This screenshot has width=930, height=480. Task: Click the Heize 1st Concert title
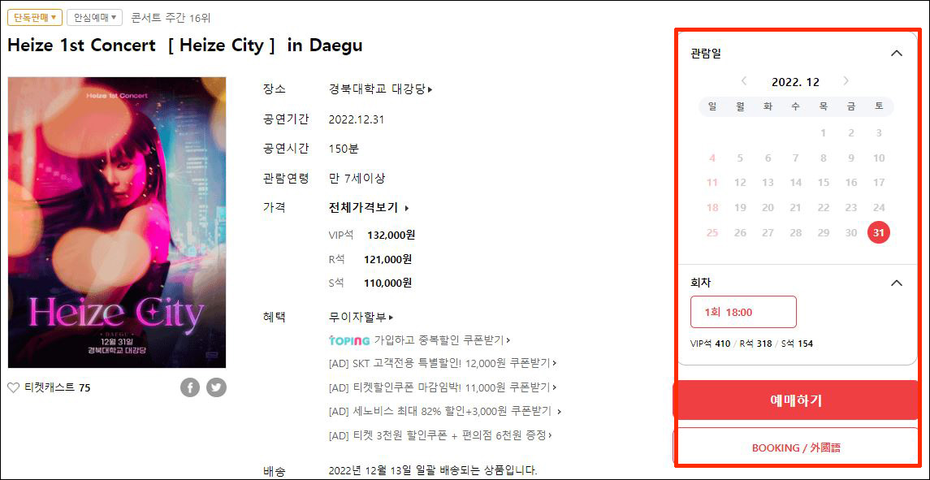tap(185, 45)
